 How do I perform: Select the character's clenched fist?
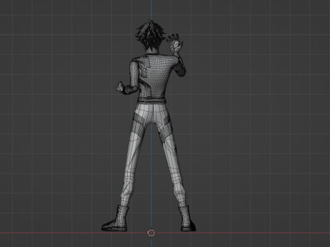click(x=120, y=86)
